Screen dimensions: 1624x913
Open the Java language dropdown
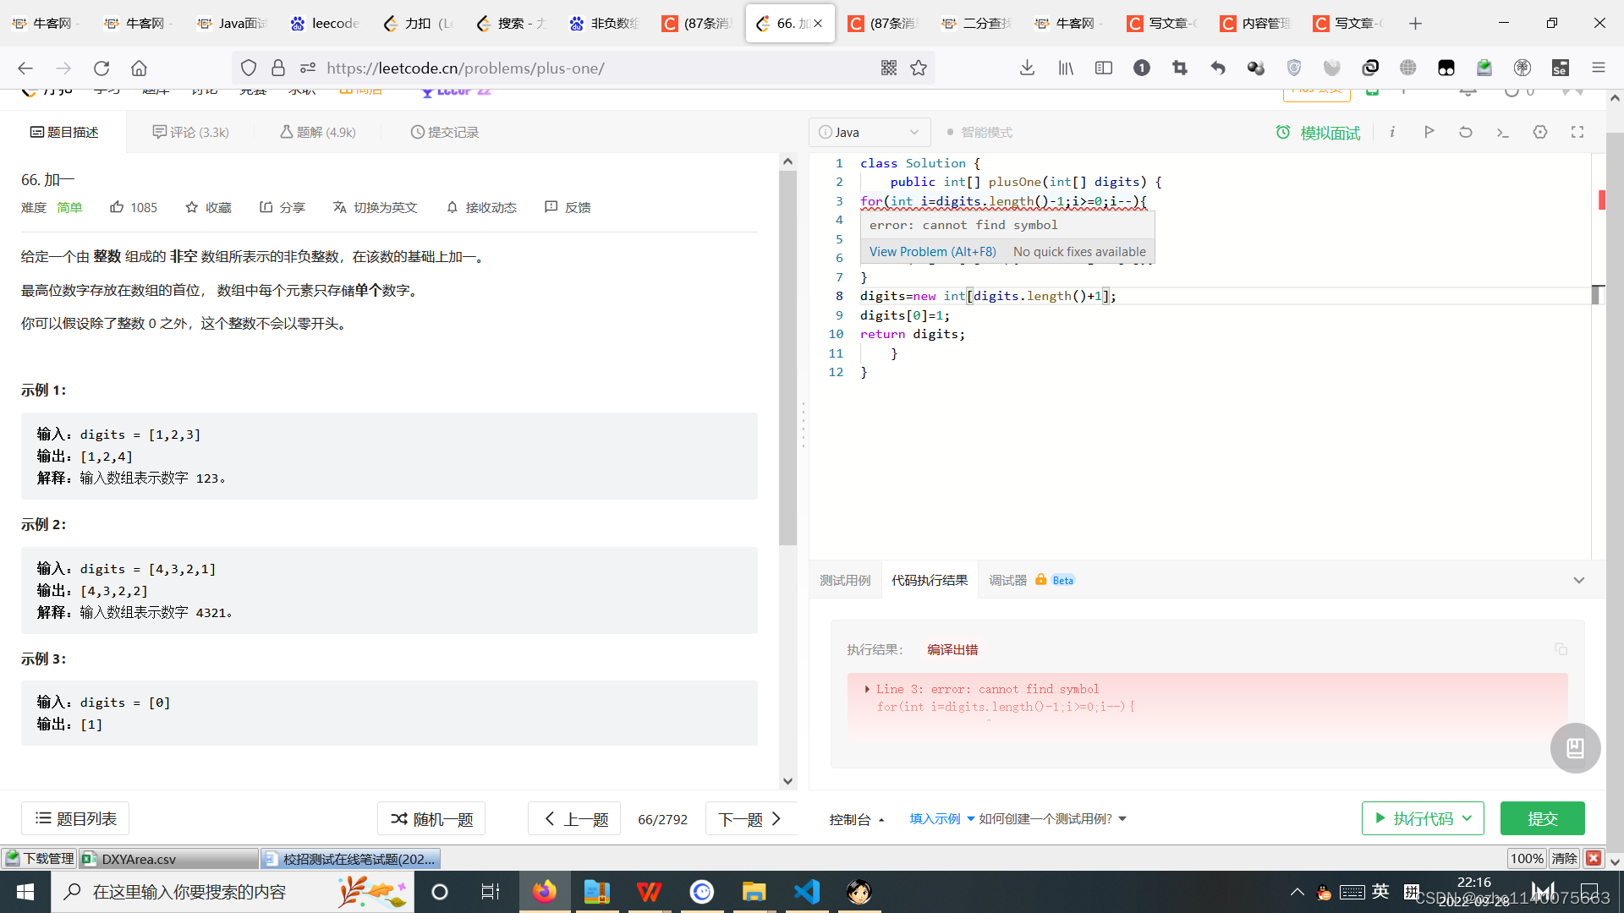[870, 132]
